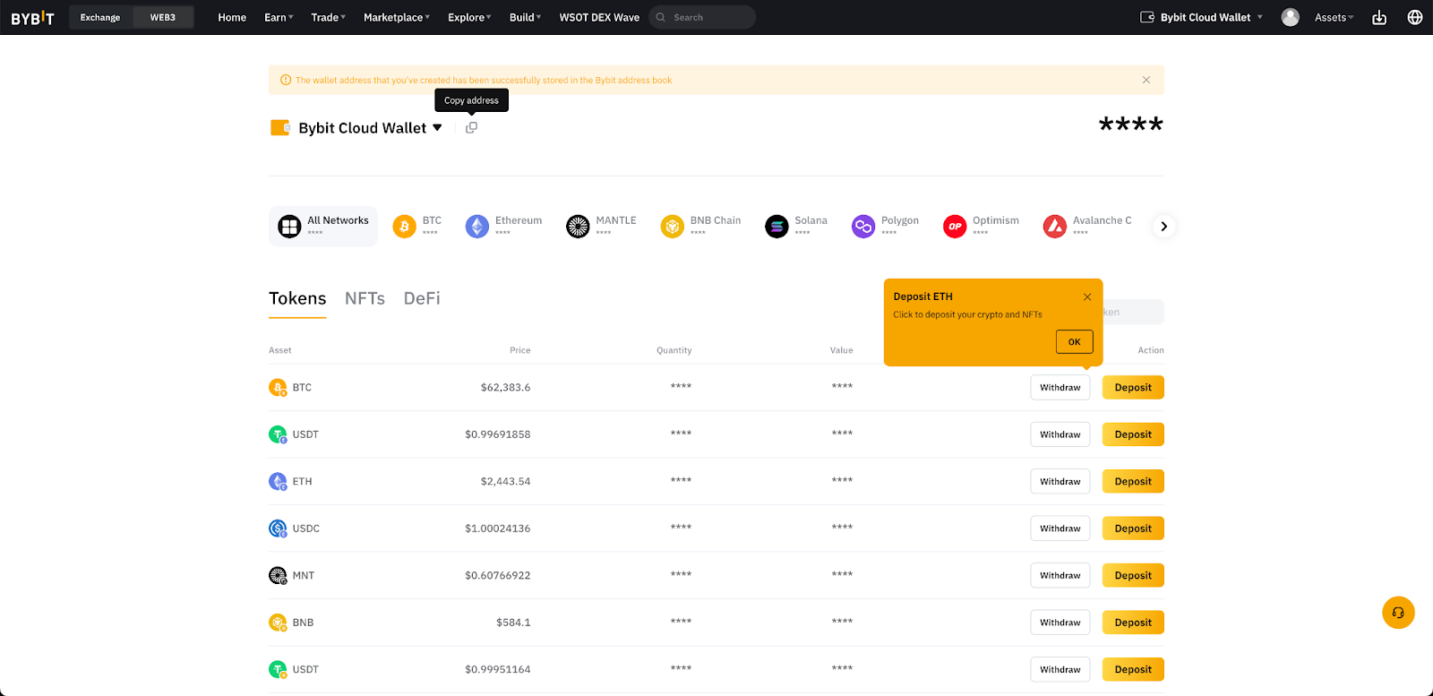The image size is (1433, 696).
Task: Deposit BTC
Action: tap(1133, 388)
